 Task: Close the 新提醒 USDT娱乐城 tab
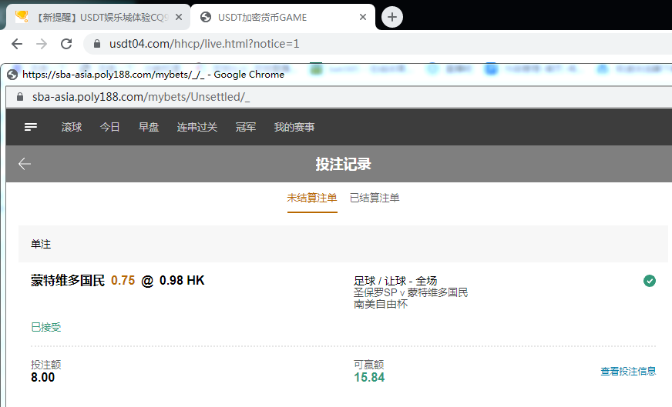coord(179,17)
